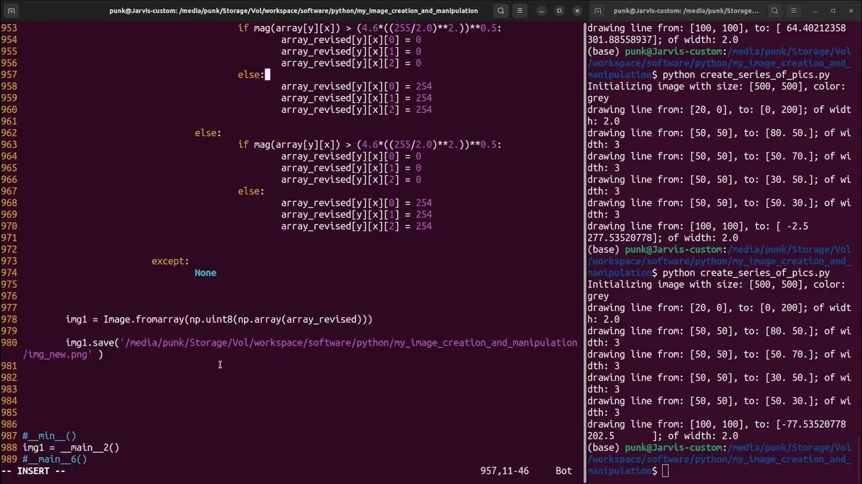The image size is (862, 484).
Task: Open the hamburger menu of the right terminal
Action: point(794,11)
